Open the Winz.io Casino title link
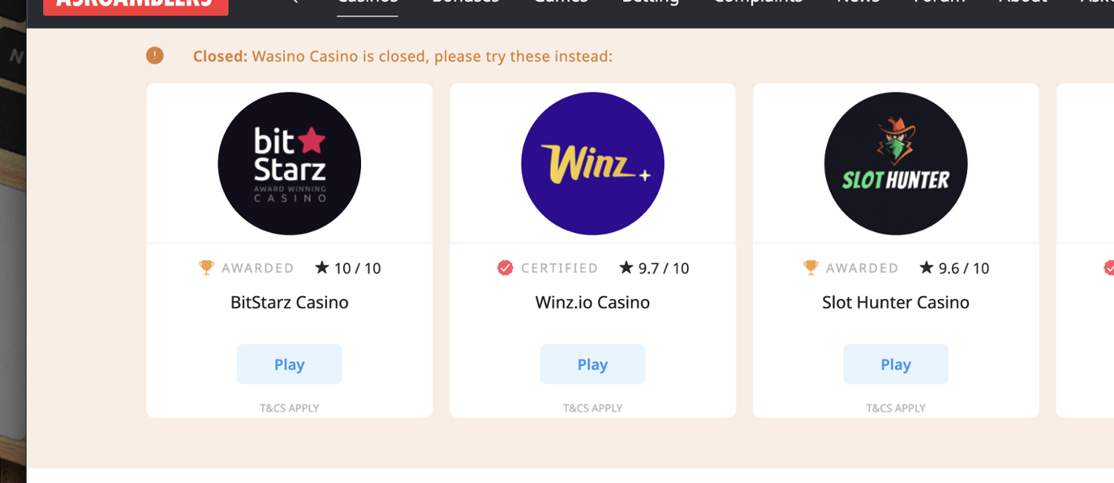The image size is (1114, 483). pos(593,303)
